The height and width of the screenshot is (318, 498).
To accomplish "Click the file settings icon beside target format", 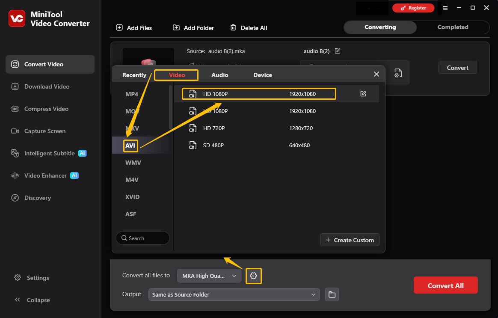I will click(x=398, y=73).
